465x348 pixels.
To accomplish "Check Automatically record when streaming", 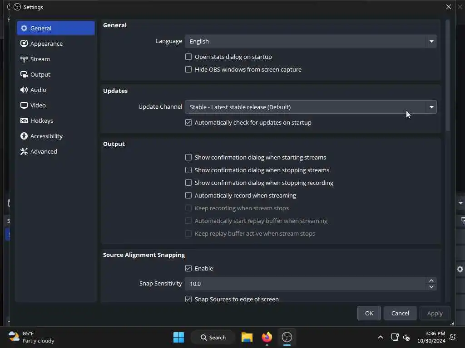I will [188, 195].
